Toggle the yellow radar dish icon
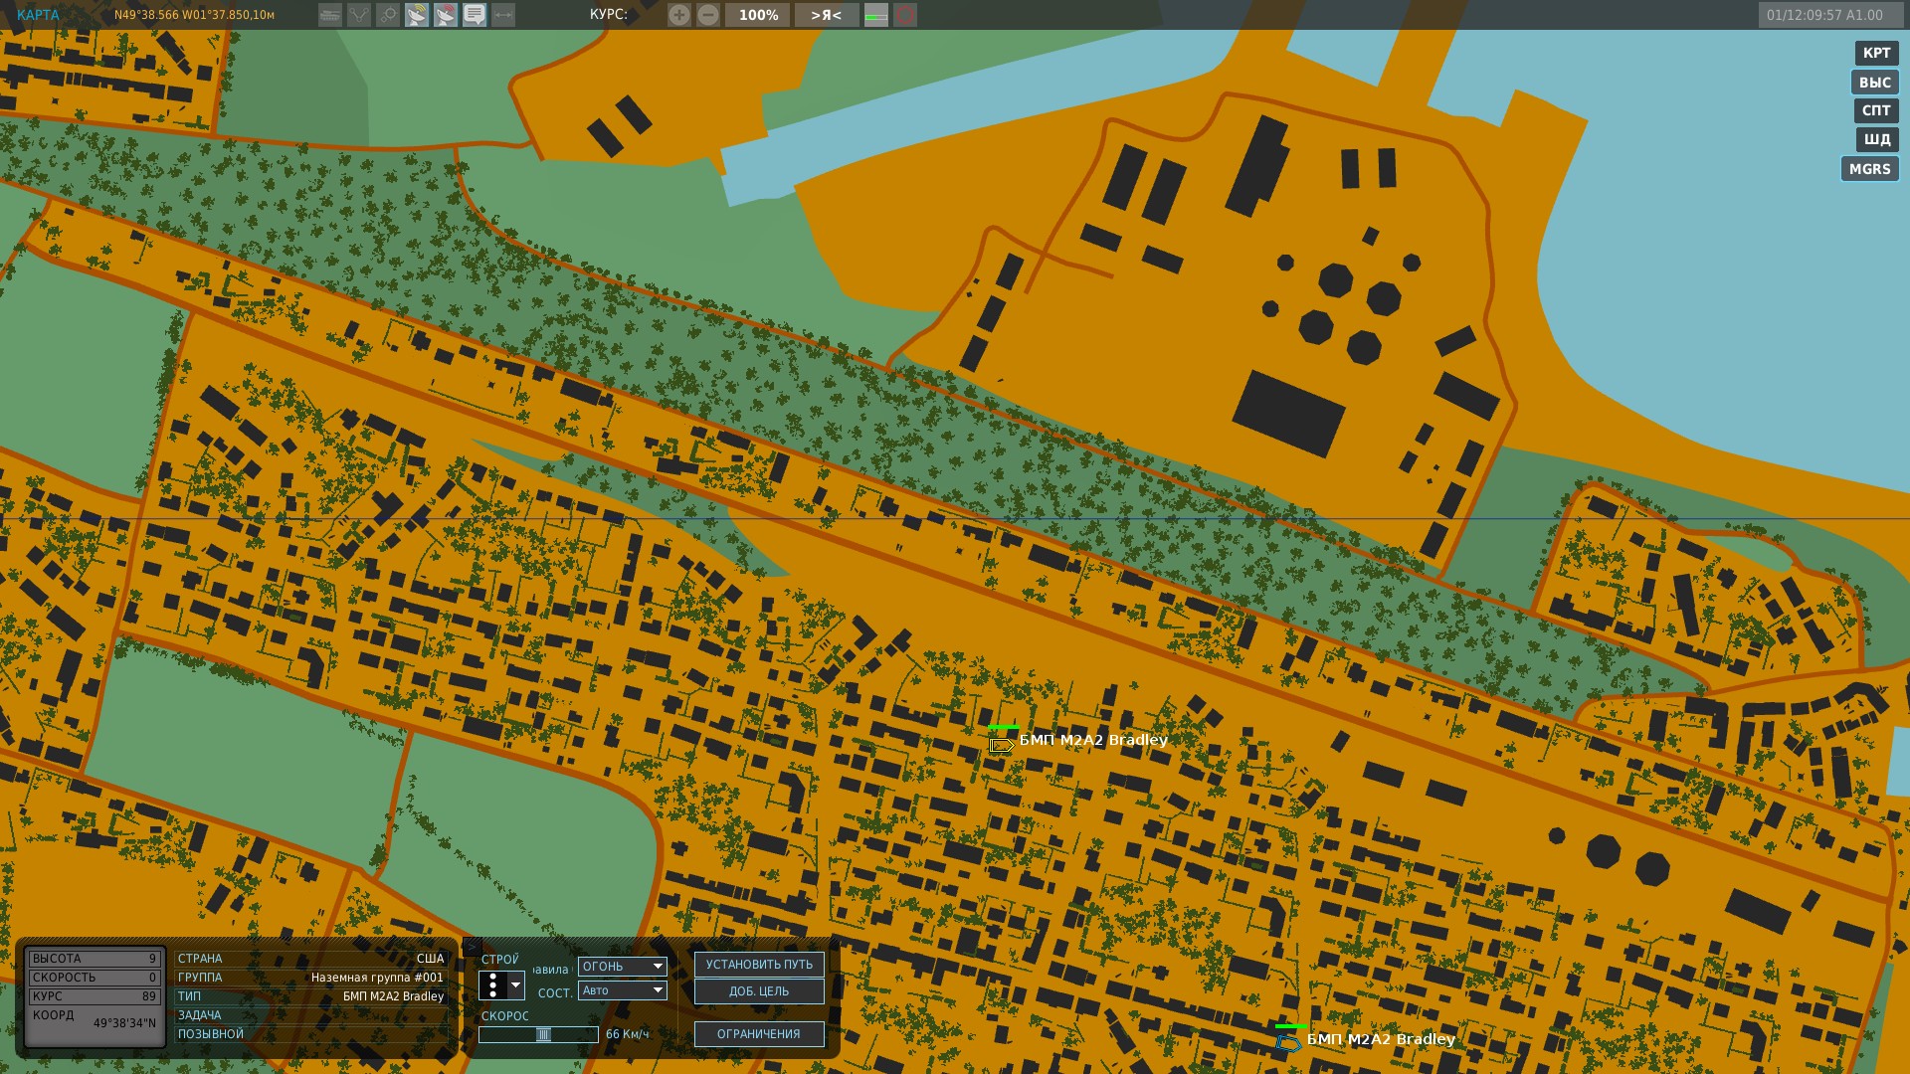The height and width of the screenshot is (1074, 1910). (x=417, y=15)
